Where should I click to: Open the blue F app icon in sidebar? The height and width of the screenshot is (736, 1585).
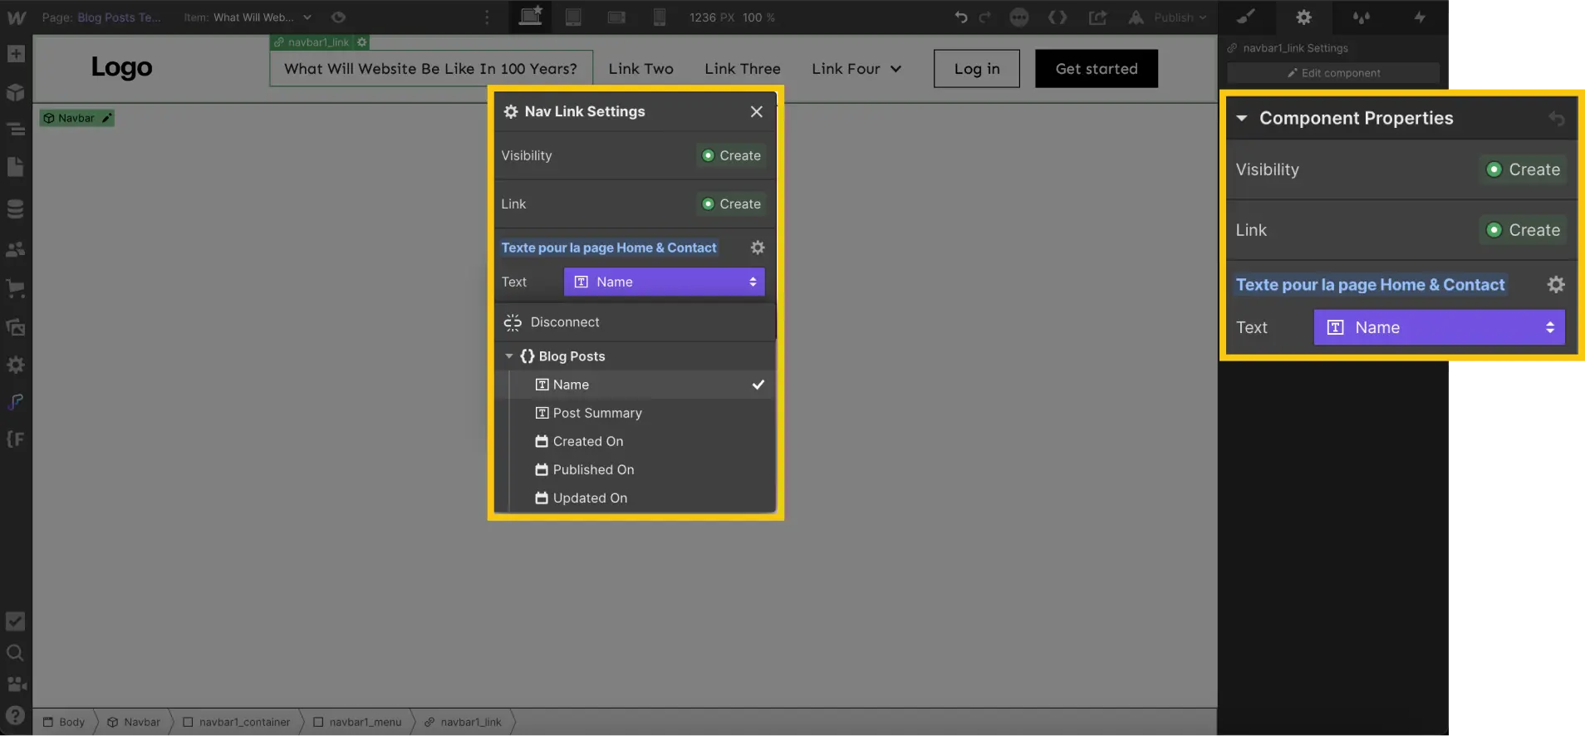16,402
